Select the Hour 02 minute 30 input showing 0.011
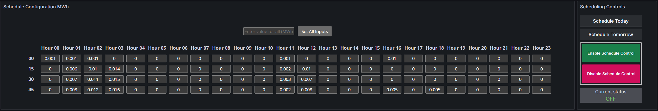This screenshot has width=658, height=111. 93,79
